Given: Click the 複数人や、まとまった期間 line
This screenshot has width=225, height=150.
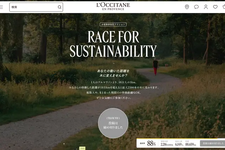Looking at the screenshot, I should click(114, 93).
